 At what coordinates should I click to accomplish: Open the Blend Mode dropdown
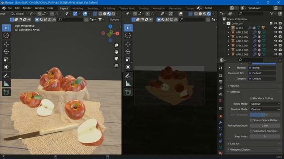[x=265, y=104]
